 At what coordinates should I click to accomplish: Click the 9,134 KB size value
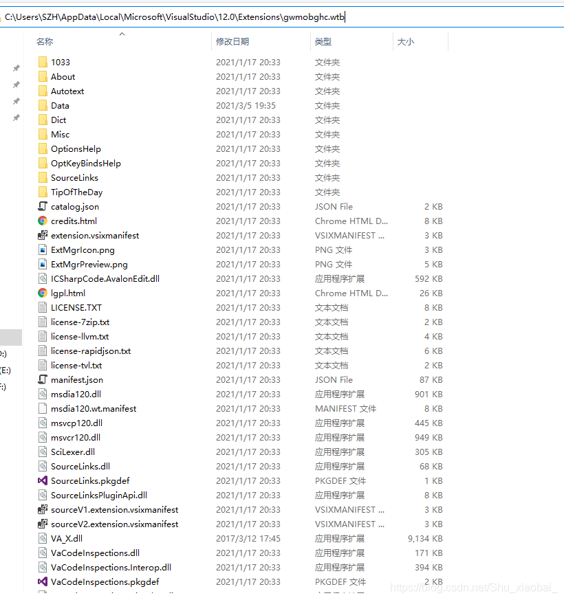[x=425, y=538]
